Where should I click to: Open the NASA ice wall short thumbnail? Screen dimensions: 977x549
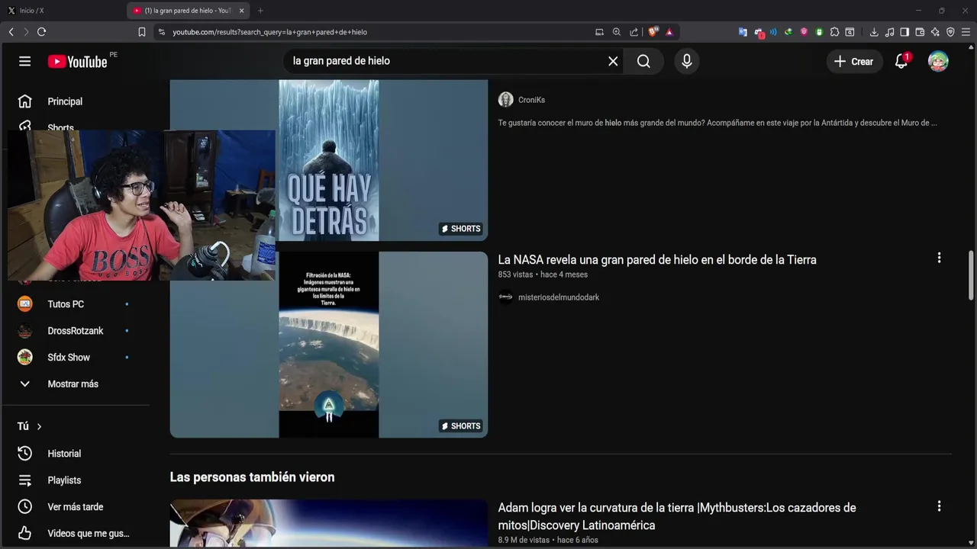tap(329, 345)
